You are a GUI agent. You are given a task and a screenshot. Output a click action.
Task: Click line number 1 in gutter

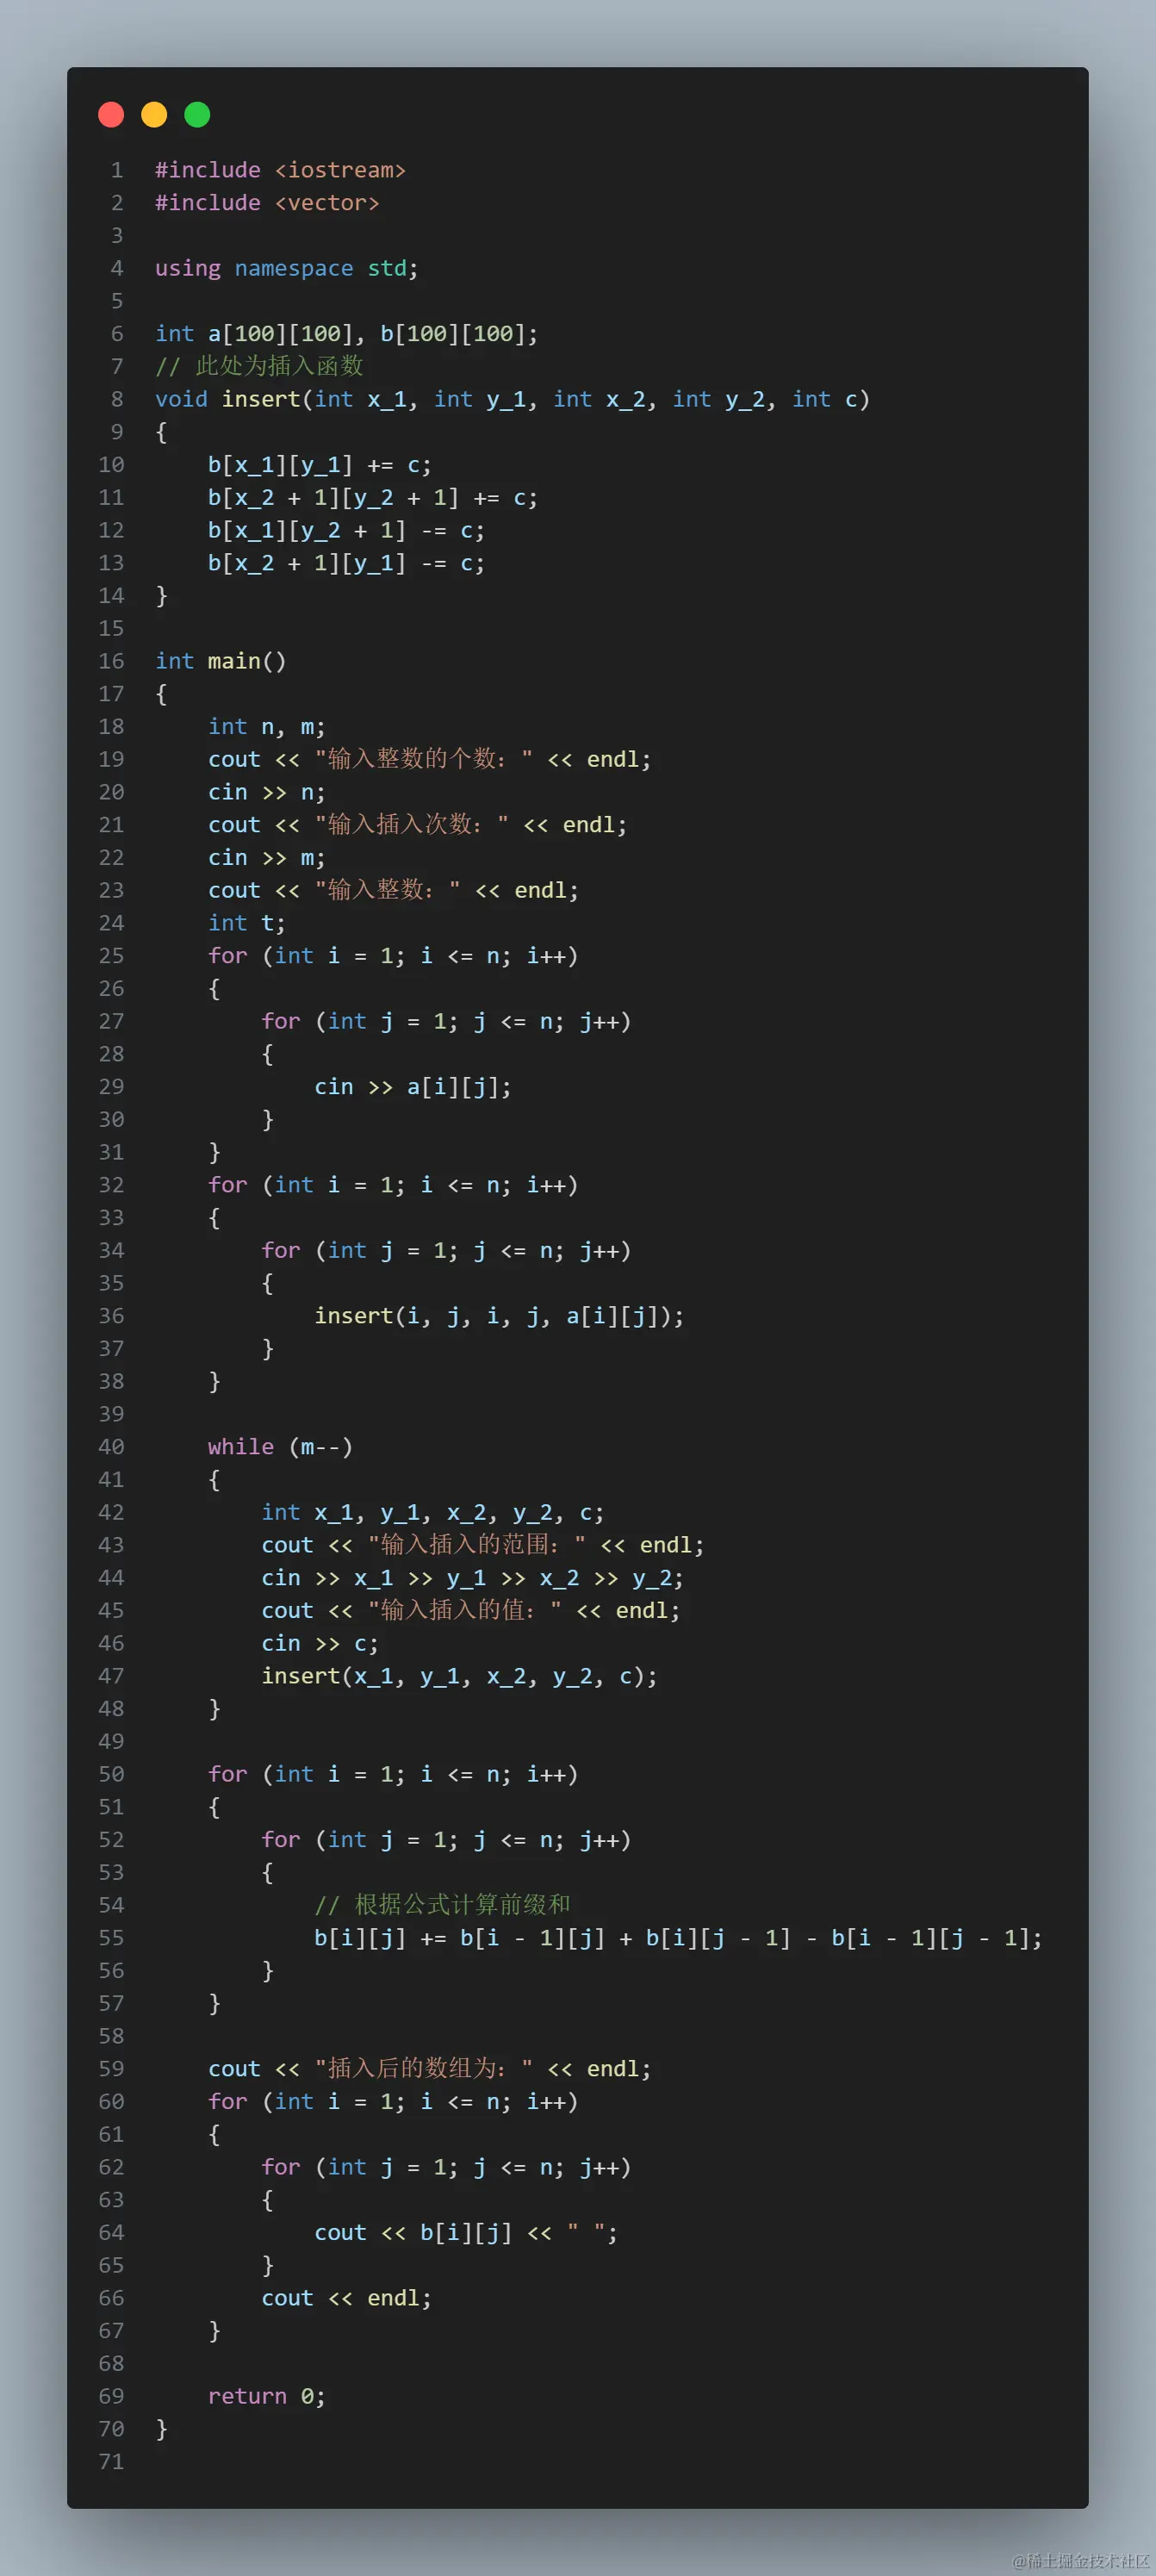click(x=117, y=170)
